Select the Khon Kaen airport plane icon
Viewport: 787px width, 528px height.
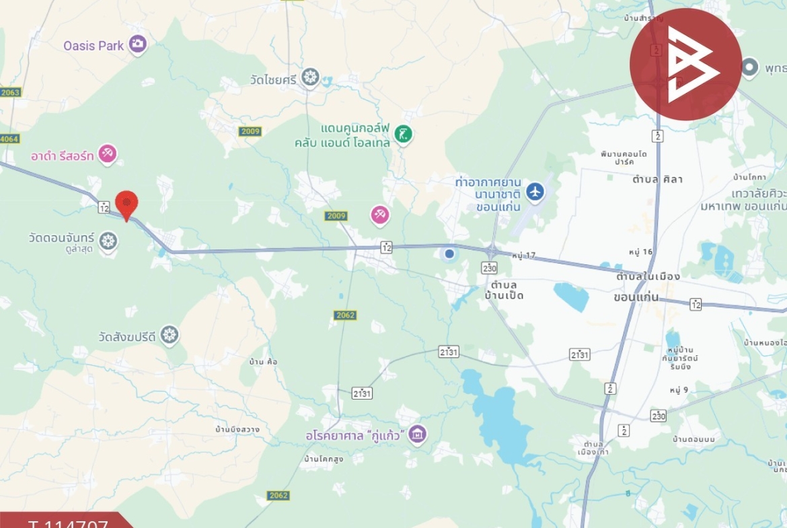point(535,192)
